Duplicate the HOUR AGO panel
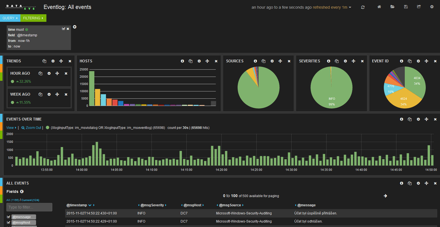This screenshot has height=227, width=440. click(40, 73)
